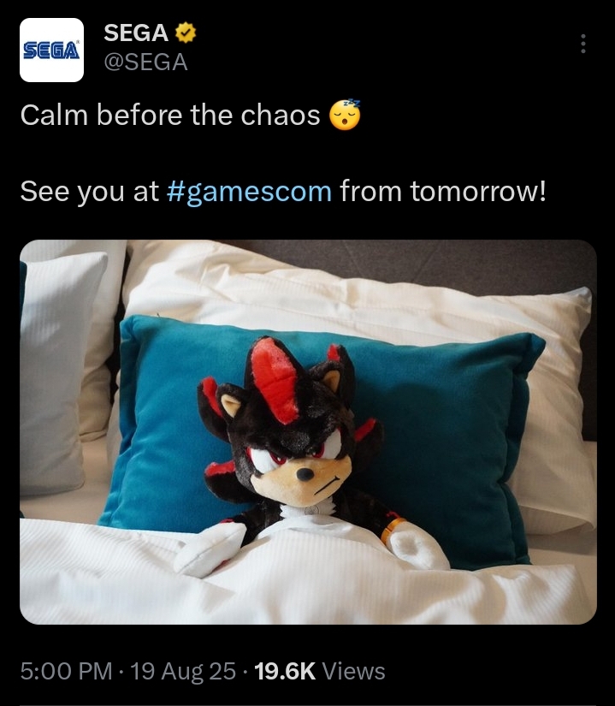Click the gold verified badge
The image size is (615, 706).
186,33
